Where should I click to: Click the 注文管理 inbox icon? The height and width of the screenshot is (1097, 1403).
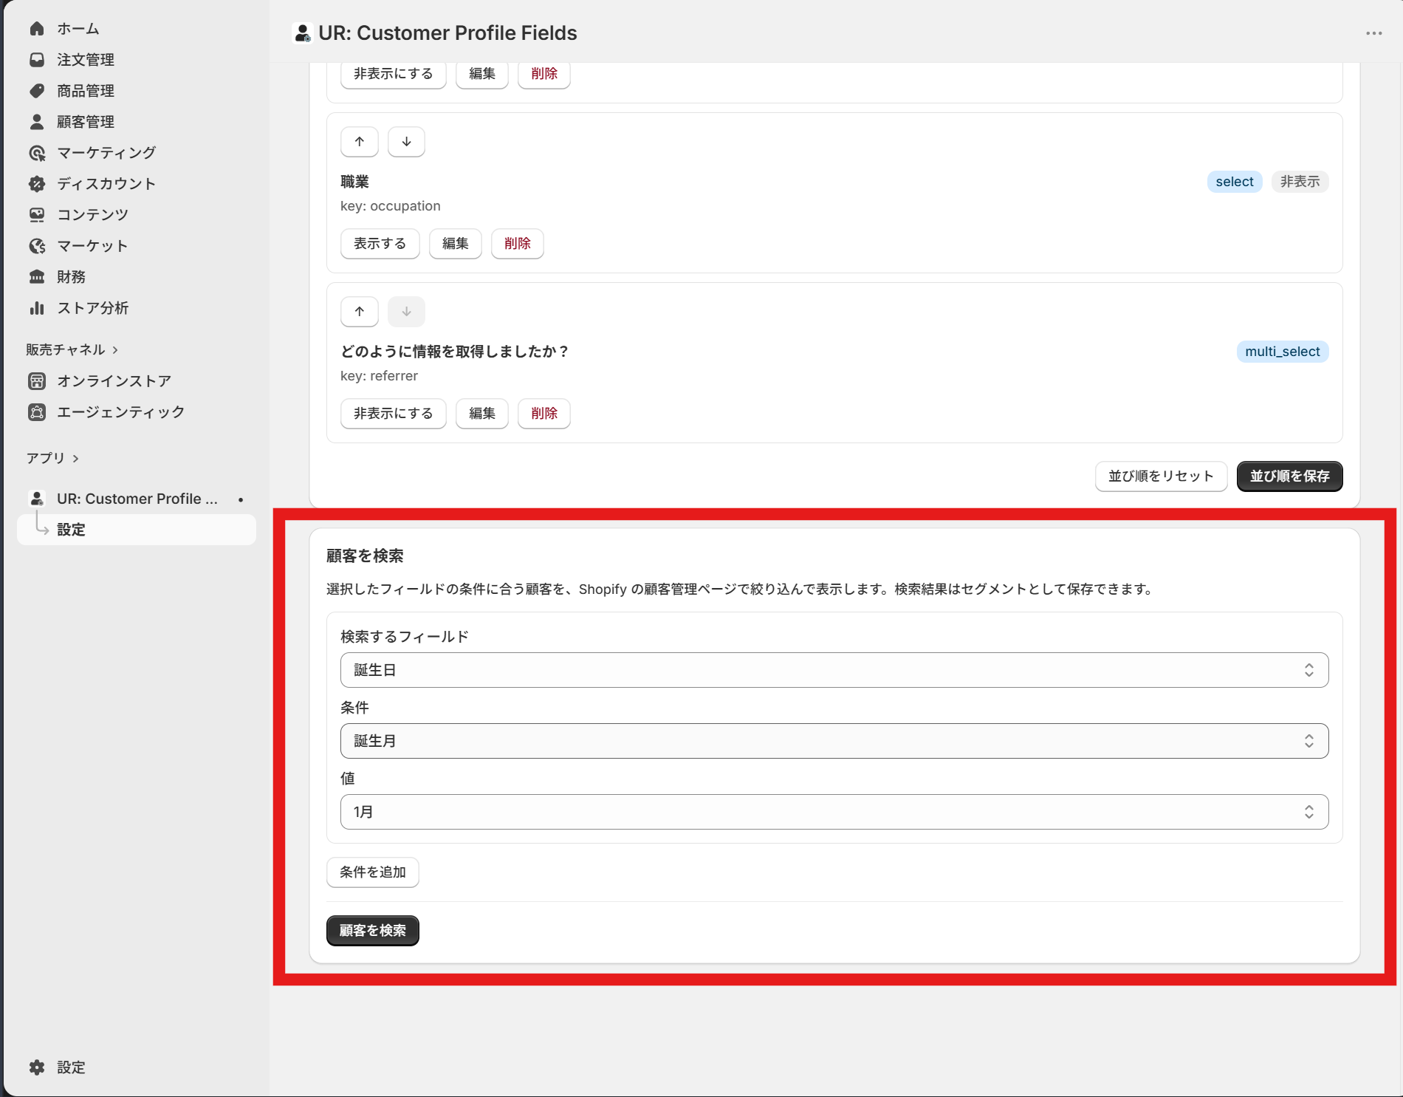(x=37, y=60)
